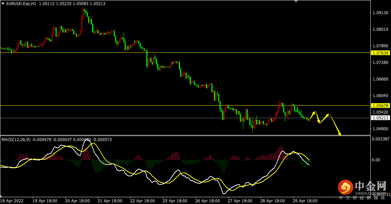Click the long downward yellow forecast arrow
The height and width of the screenshot is (204, 391).
click(x=335, y=124)
